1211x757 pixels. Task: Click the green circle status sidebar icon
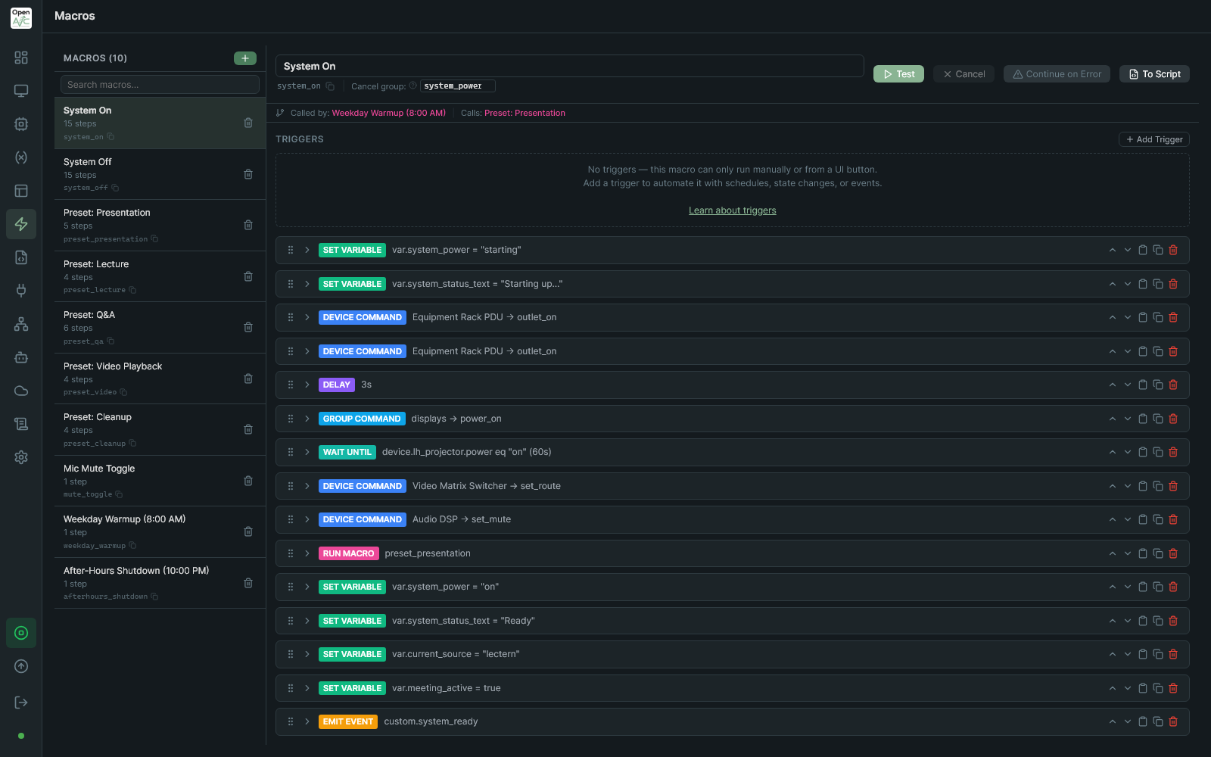[x=21, y=633]
